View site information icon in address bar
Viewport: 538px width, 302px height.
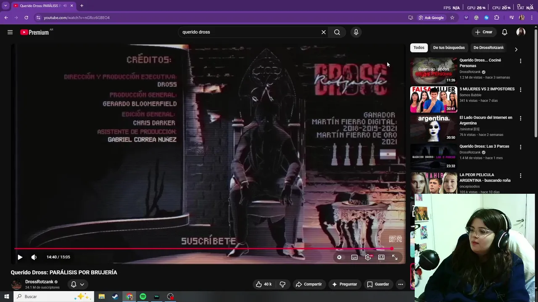(x=38, y=18)
